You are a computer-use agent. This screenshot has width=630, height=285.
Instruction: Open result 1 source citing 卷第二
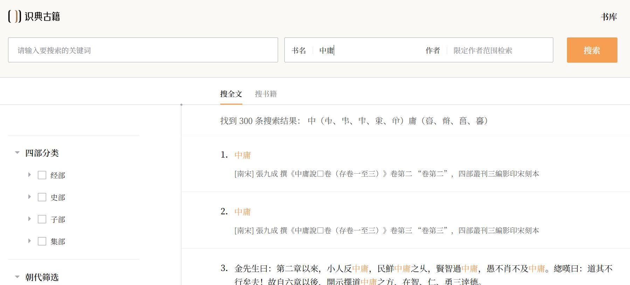point(387,174)
